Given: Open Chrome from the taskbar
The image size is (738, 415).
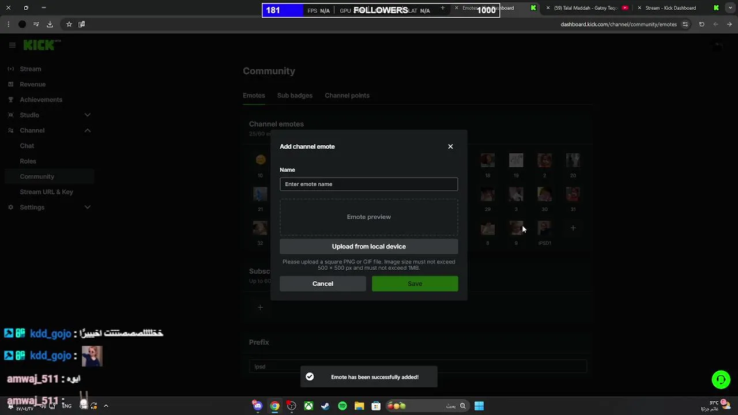Looking at the screenshot, I should click(275, 406).
